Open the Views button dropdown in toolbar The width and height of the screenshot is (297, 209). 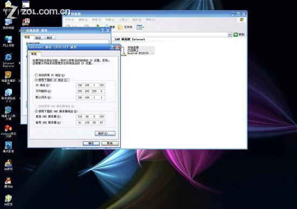[x=140, y=28]
